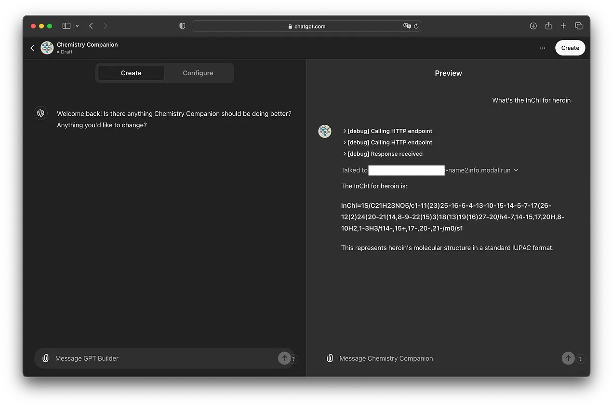Click the chatgpt.com address bar
The image size is (613, 407).
coord(306,26)
